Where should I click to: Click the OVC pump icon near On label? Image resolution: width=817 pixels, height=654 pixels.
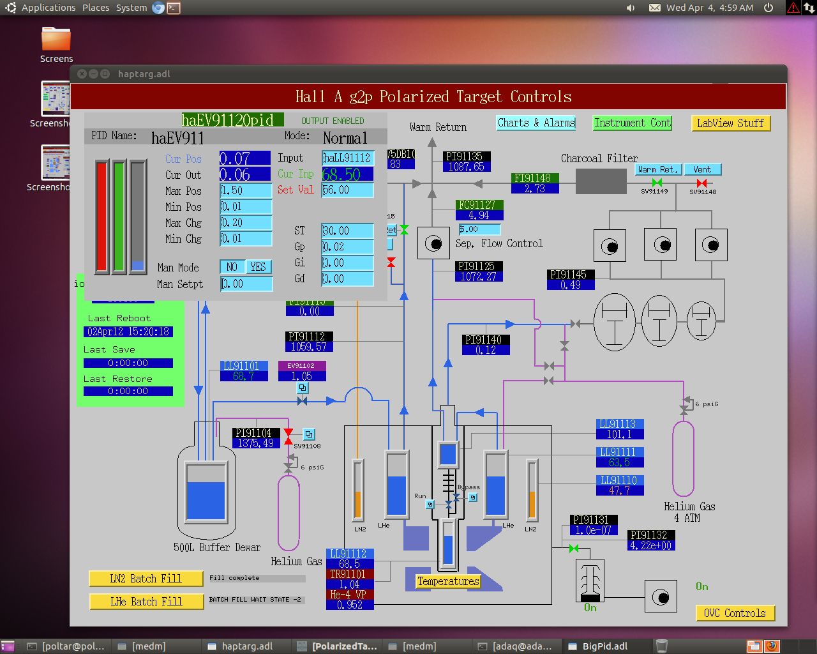[661, 598]
